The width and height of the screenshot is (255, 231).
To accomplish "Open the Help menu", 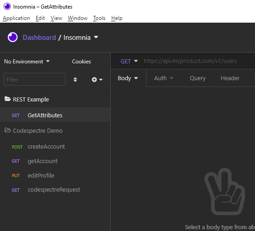I will point(117,18).
